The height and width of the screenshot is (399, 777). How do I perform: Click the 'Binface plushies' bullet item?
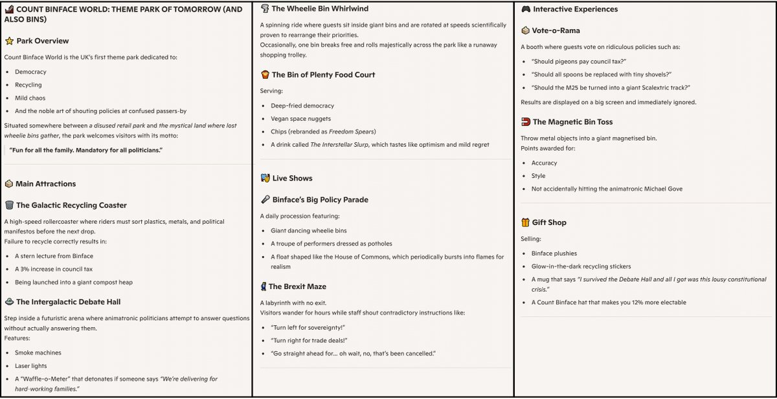click(x=554, y=253)
